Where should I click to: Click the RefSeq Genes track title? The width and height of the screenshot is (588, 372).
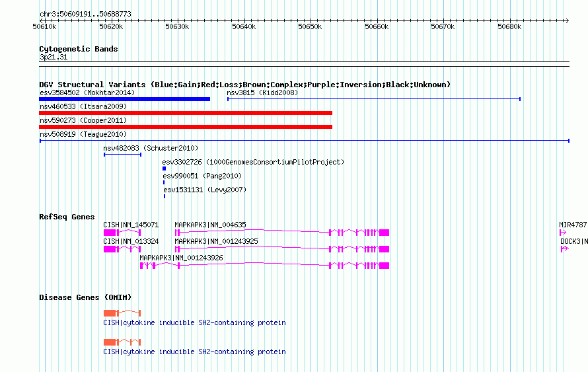click(x=67, y=217)
